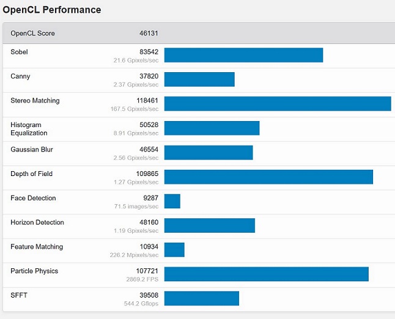Click the 226.2 Mpixels/sec value
Image resolution: width=395 pixels, height=319 pixels.
coord(134,255)
